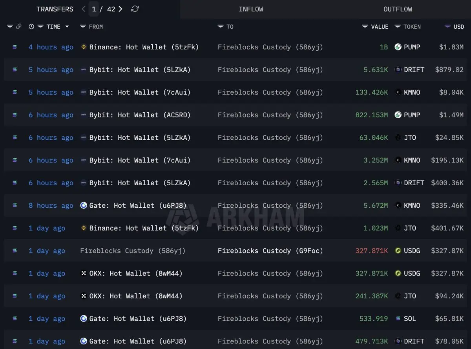Click the USD amount $94.24K
This screenshot has width=471, height=349.
[x=449, y=296]
